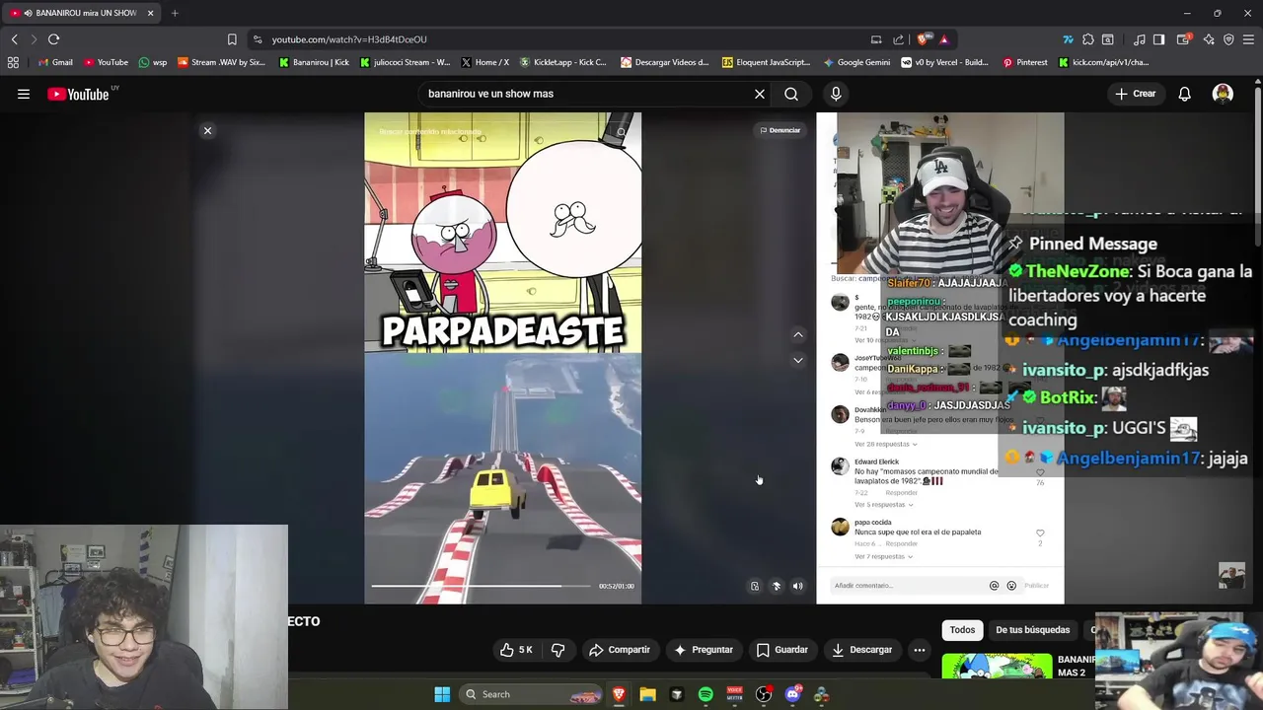
Task: Like the papa cocida comment heart
Action: pyautogui.click(x=1040, y=533)
